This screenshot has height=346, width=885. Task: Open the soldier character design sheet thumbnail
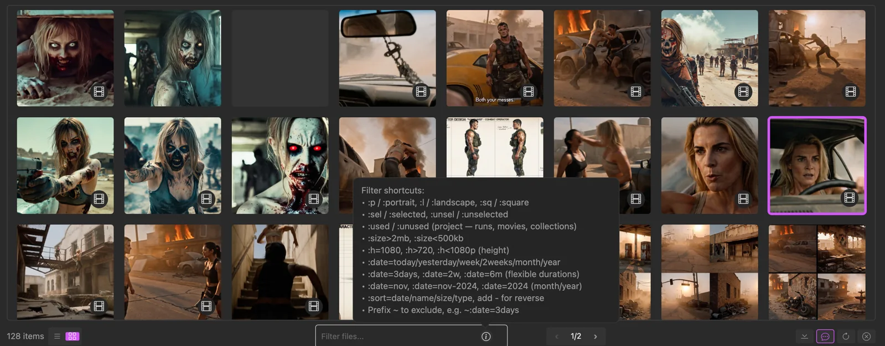pyautogui.click(x=495, y=147)
